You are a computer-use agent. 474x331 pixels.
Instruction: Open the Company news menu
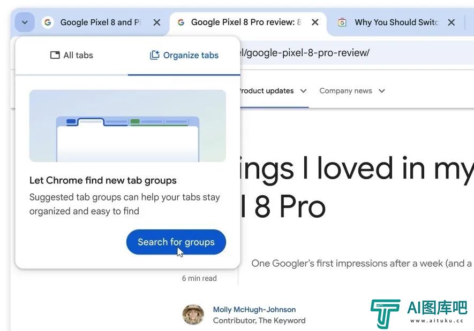click(x=352, y=91)
